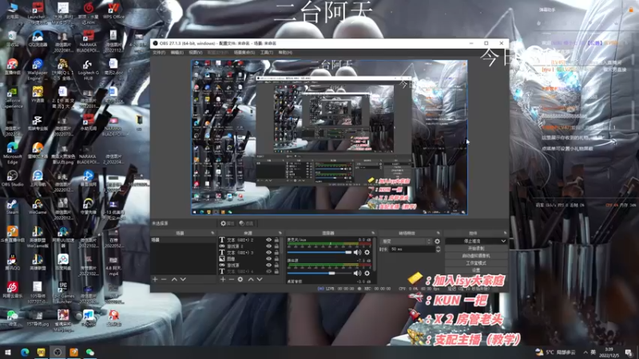This screenshot has width=639, height=359.
Task: Remove the selected scene with the minus icon
Action: (164, 280)
